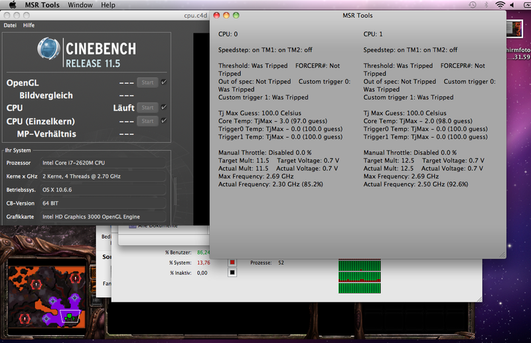Image resolution: width=531 pixels, height=343 pixels.
Task: Click the Prozessor field in Cinebench
Action: pos(103,163)
